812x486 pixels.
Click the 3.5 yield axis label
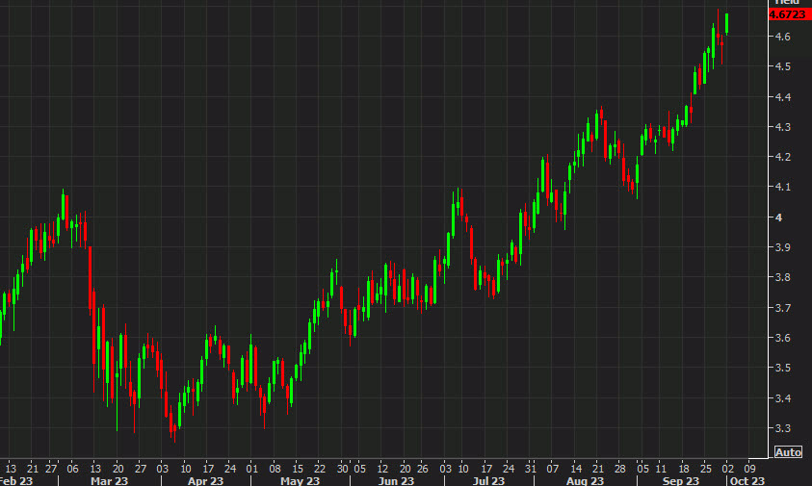click(x=782, y=368)
